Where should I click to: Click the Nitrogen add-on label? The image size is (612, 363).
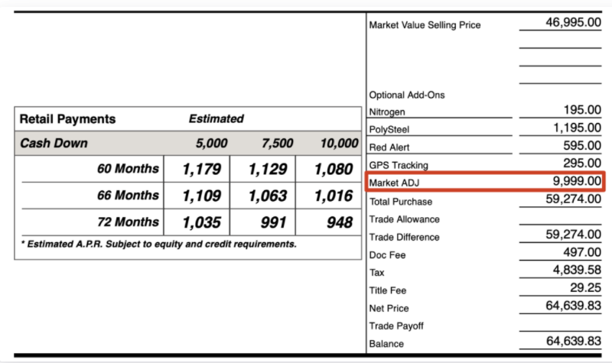coord(387,112)
